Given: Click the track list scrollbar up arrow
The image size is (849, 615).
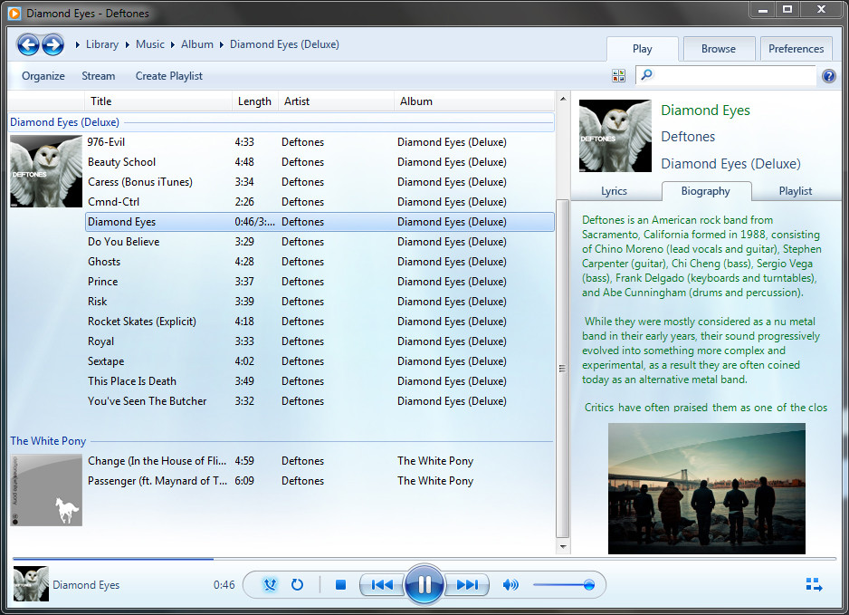Looking at the screenshot, I should coord(563,99).
